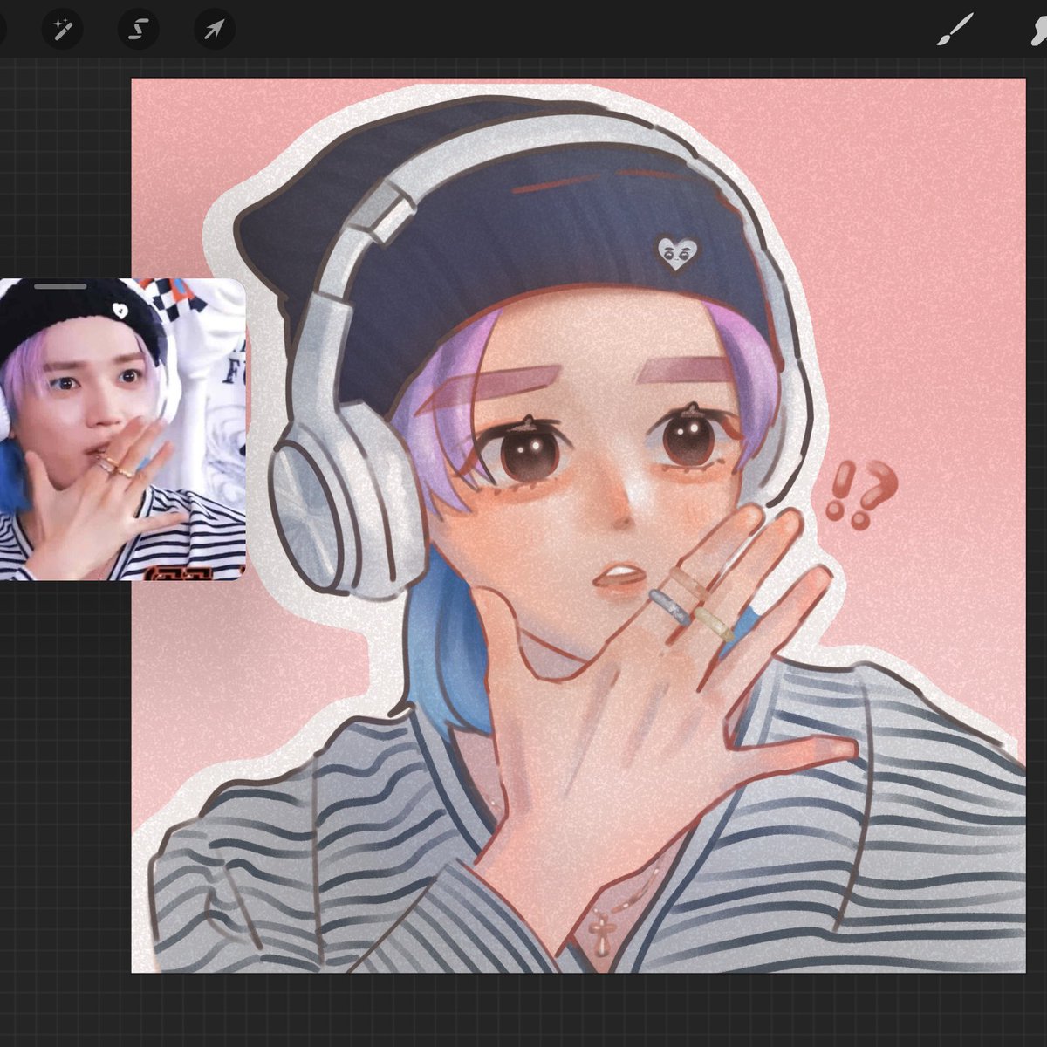Screen dimensions: 1047x1047
Task: Tap the Smudge tool finger icon
Action: [x=1038, y=30]
